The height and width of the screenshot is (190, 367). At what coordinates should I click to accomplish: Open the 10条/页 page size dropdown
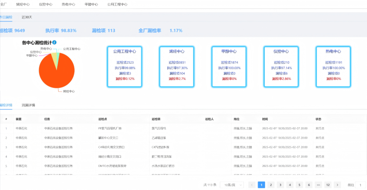232,185
